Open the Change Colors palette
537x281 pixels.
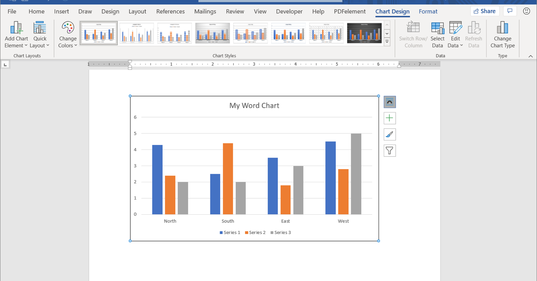point(68,35)
